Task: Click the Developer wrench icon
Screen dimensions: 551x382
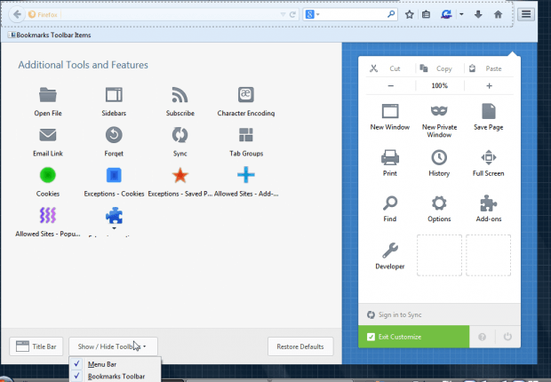Action: pos(390,251)
